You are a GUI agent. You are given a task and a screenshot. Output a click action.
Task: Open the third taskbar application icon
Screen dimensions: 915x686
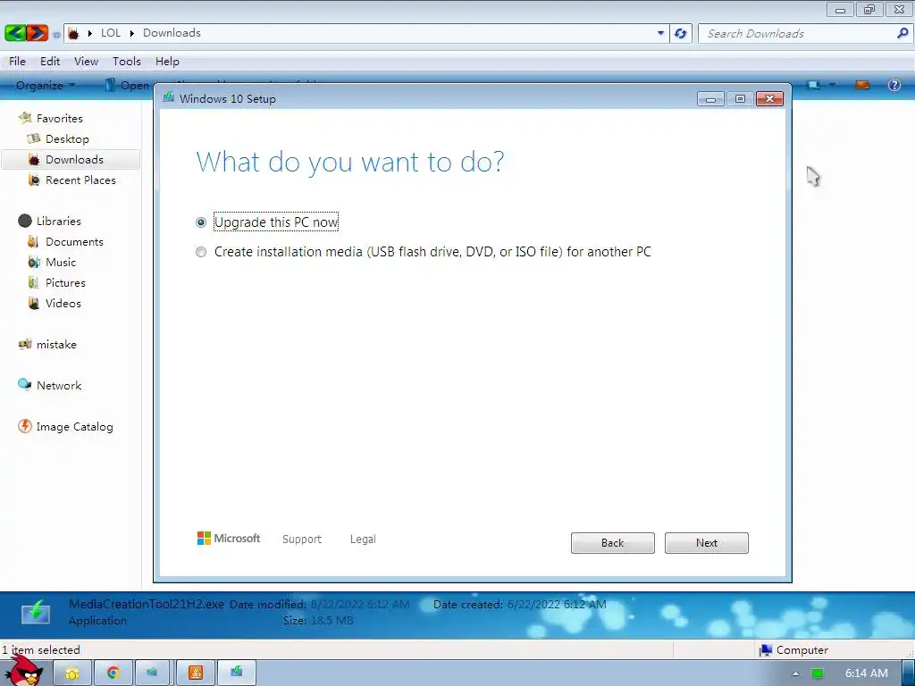pyautogui.click(x=152, y=673)
